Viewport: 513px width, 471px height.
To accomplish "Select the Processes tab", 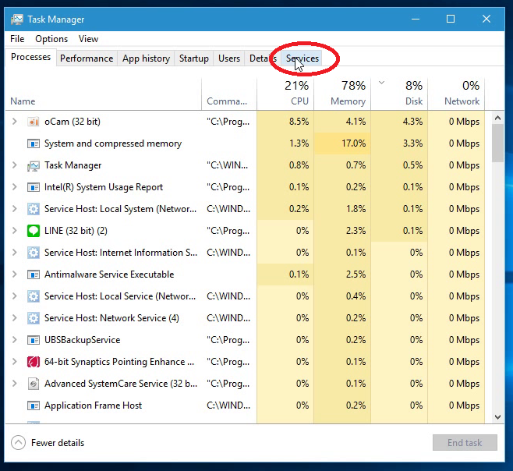I will click(x=30, y=57).
